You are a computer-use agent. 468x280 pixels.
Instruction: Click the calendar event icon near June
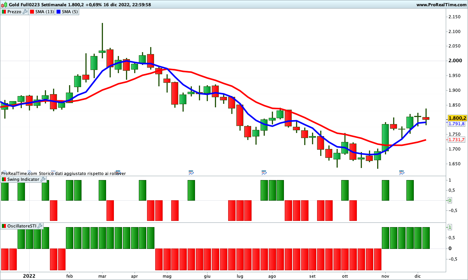(x=191, y=172)
